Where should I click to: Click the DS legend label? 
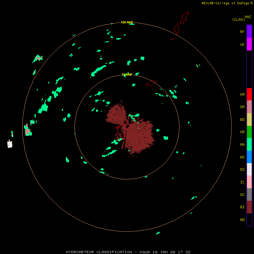[242, 169]
